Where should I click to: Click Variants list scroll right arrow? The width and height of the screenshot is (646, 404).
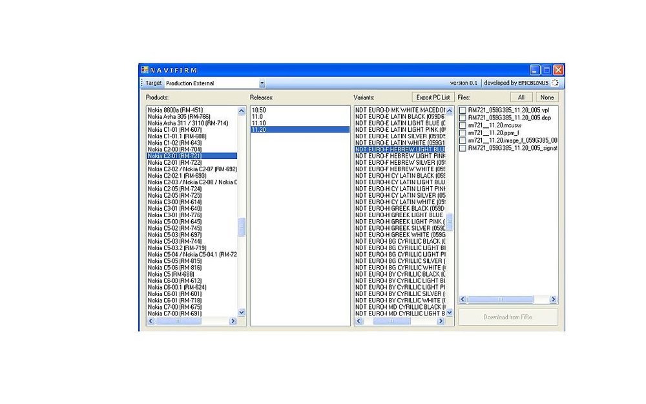(441, 321)
